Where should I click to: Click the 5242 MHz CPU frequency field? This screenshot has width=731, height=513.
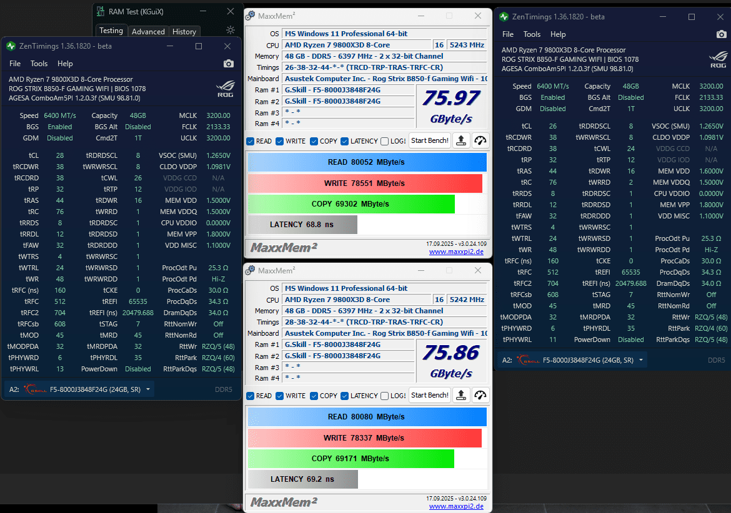[x=467, y=300]
